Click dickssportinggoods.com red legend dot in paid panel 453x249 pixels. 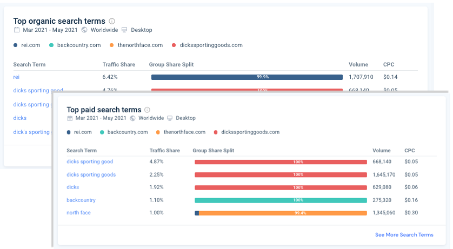216,132
